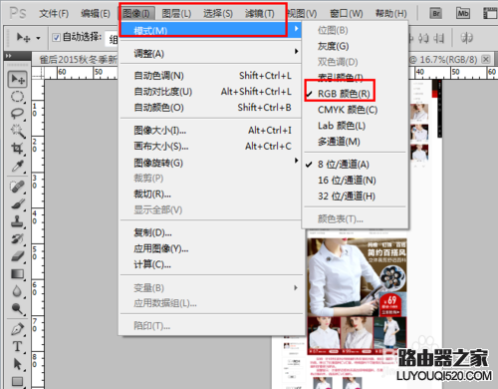Select the Crop tool

pyautogui.click(x=17, y=149)
